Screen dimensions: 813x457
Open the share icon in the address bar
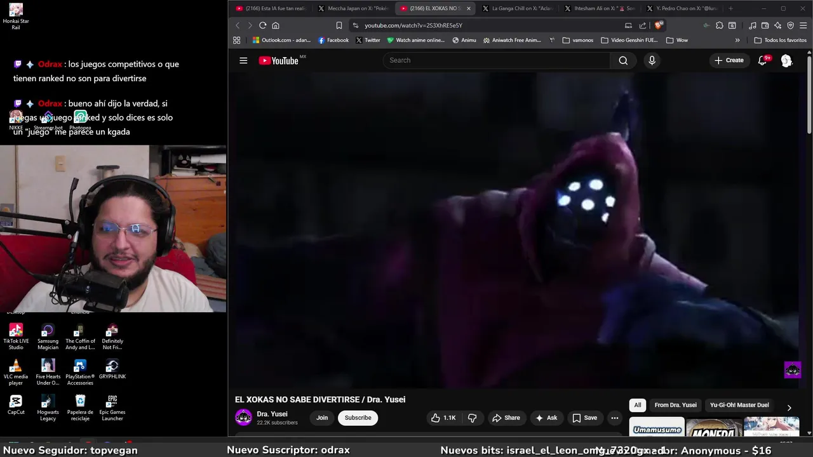[x=643, y=25]
